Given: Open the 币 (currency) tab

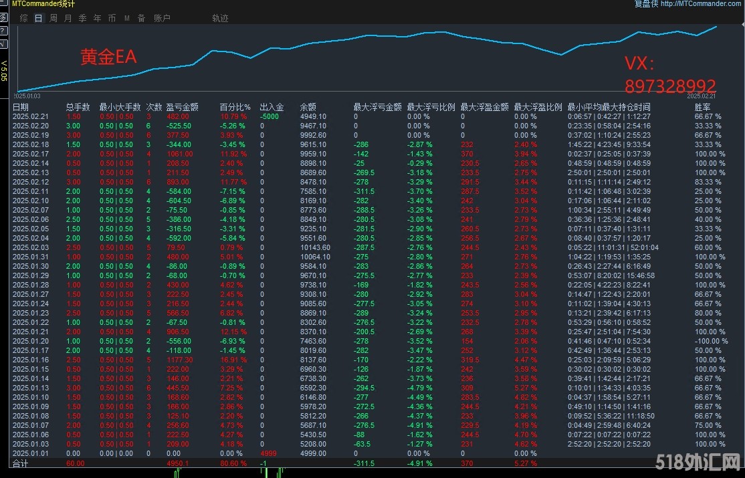Looking at the screenshot, I should pos(112,18).
